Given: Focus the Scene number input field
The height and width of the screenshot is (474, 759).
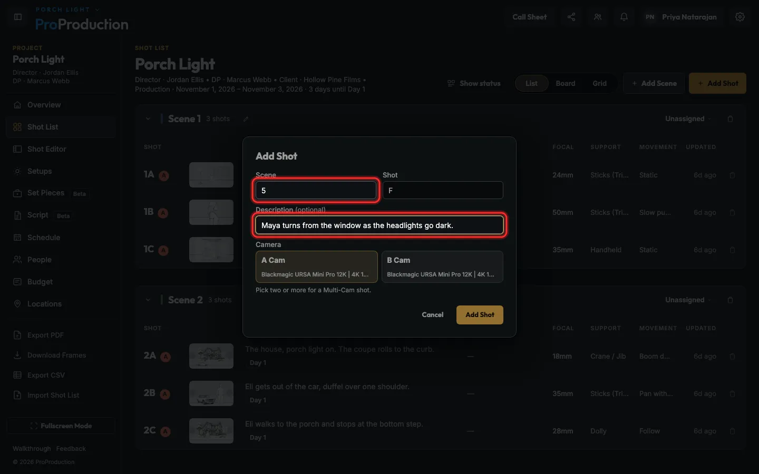Looking at the screenshot, I should click(316, 191).
